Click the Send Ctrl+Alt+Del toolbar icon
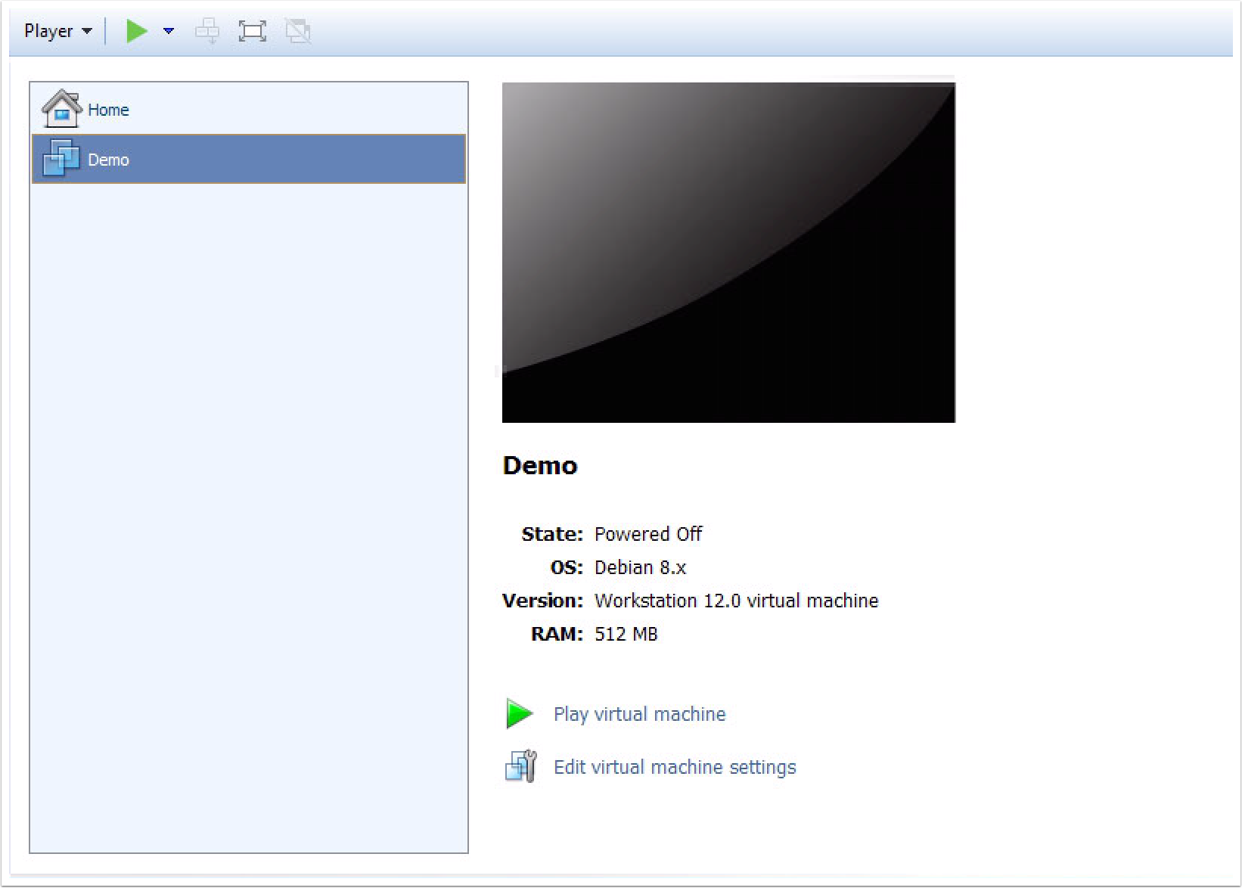Image resolution: width=1242 pixels, height=888 pixels. (207, 31)
